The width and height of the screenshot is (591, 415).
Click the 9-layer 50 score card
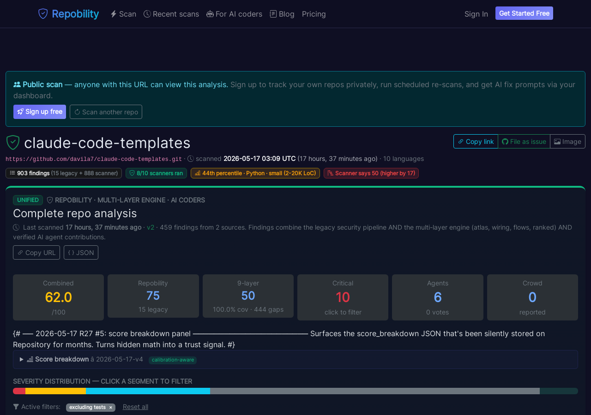[248, 296]
